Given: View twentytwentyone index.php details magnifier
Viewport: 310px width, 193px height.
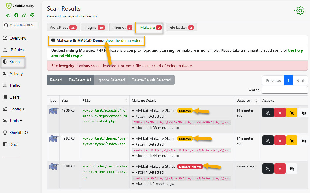Looking at the screenshot, I should point(268,141).
